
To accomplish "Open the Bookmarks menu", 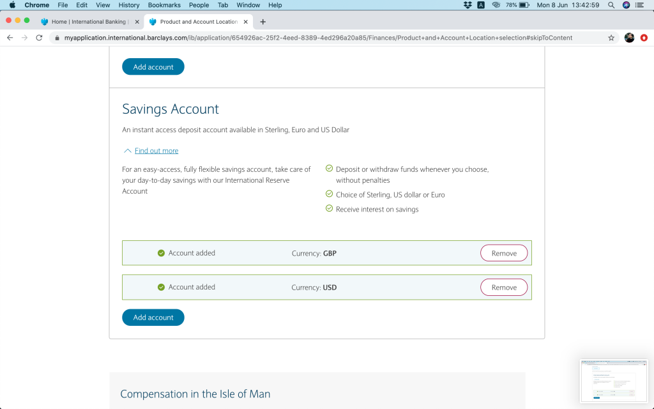I will coord(164,5).
